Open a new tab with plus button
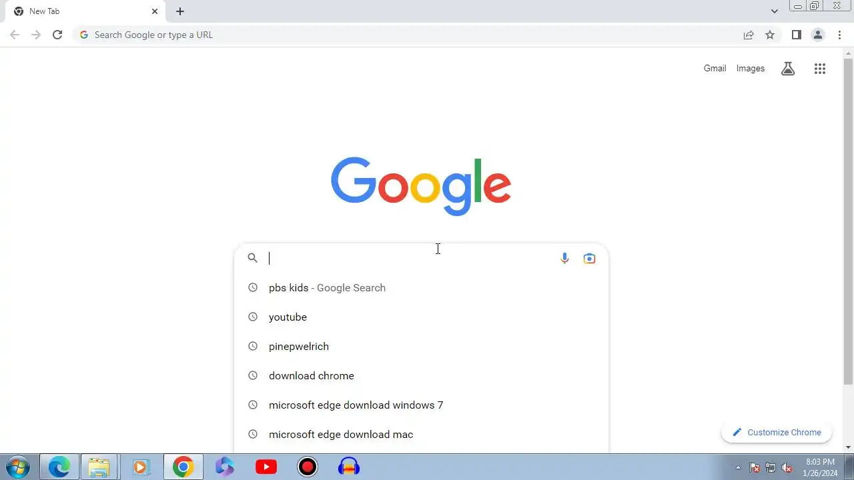The height and width of the screenshot is (480, 854). (180, 11)
